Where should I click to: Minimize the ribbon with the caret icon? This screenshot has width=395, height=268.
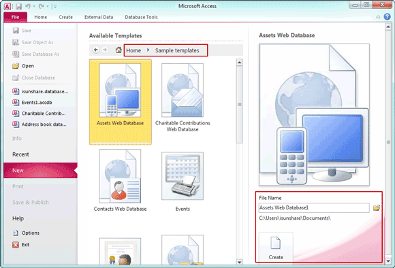[x=378, y=17]
